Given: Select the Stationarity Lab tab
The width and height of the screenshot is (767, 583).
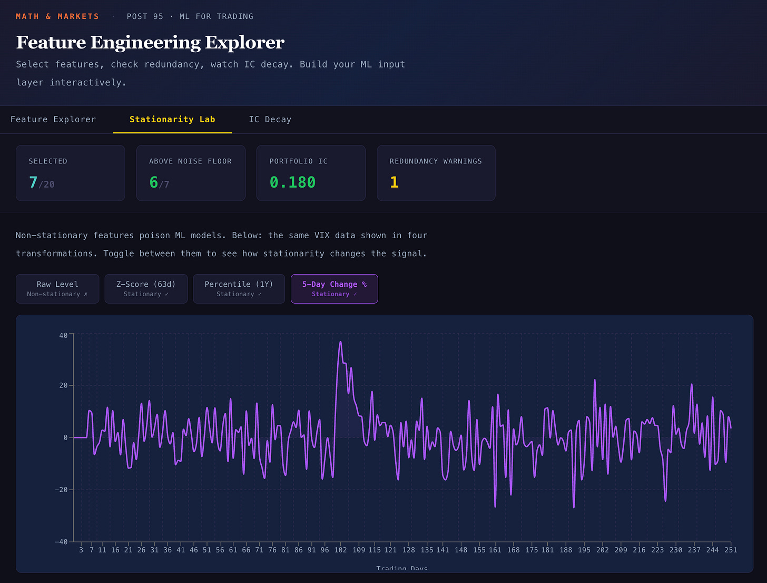Looking at the screenshot, I should click(172, 120).
